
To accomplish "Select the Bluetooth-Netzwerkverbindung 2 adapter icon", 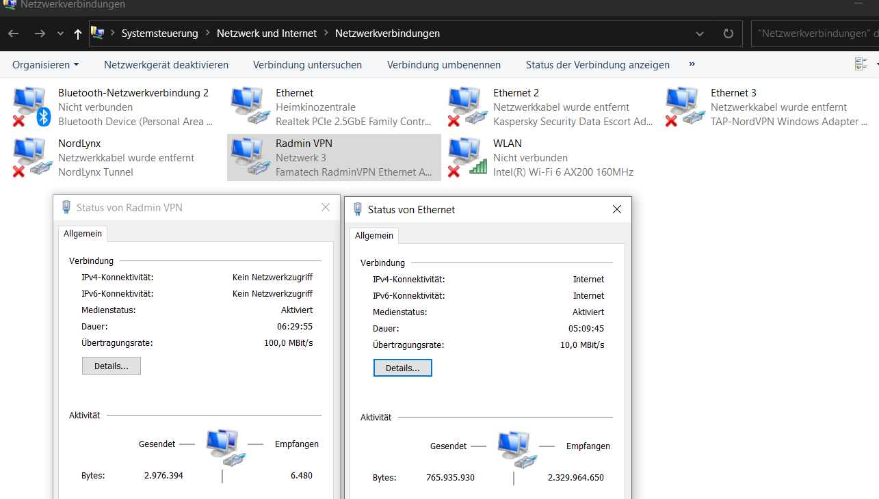I will 33,107.
